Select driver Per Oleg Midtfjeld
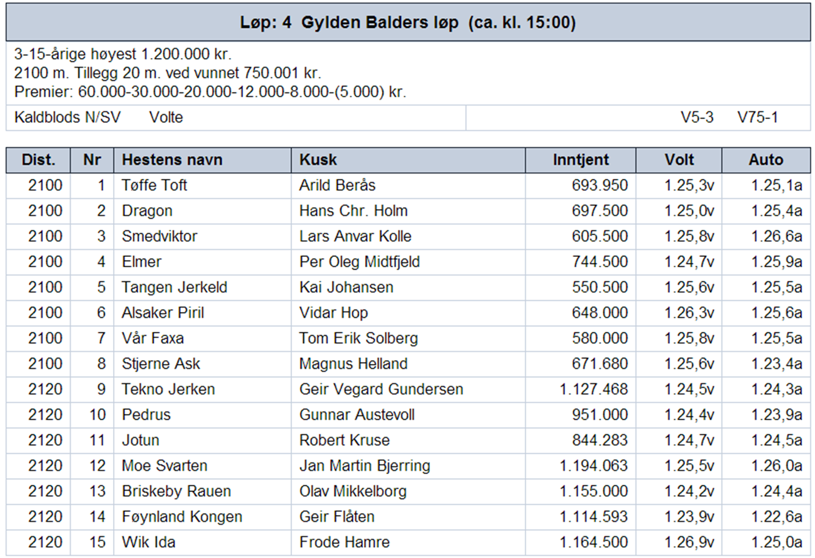This screenshot has width=815, height=558. coord(359,262)
